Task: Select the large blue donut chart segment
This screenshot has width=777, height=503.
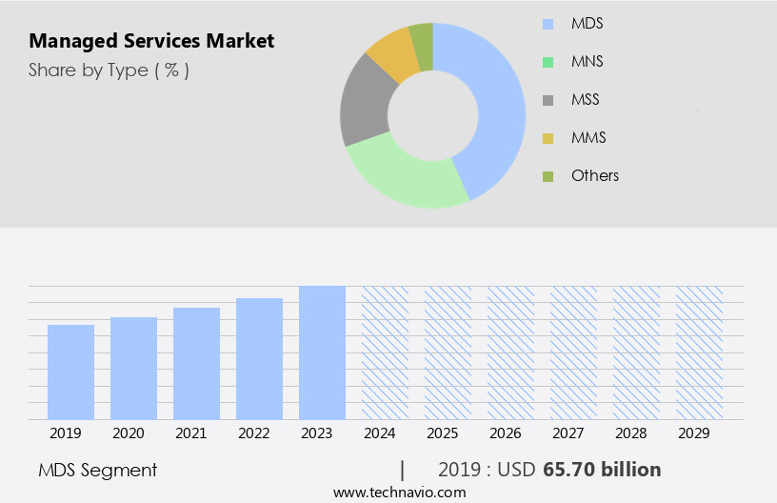Action: [x=497, y=105]
